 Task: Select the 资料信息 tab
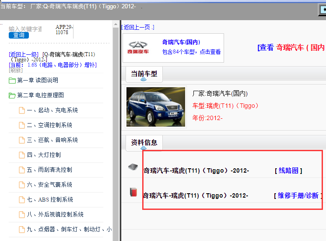pyautogui.click(x=144, y=143)
